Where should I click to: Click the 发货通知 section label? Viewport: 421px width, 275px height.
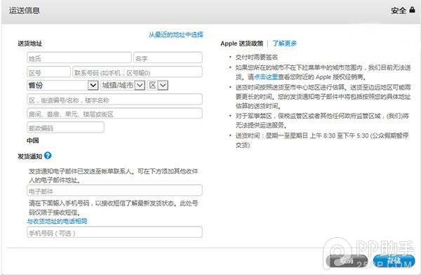tap(29, 156)
